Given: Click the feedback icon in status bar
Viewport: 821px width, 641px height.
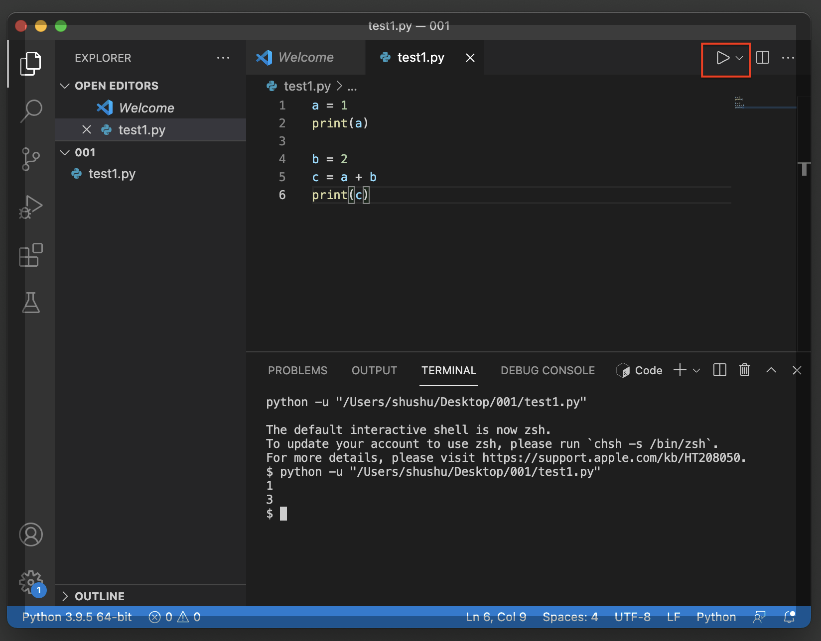Looking at the screenshot, I should [x=759, y=617].
